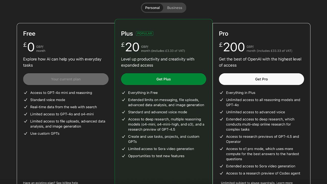Click the £20 price on Plus plan
Screen dimensions: 327x184
click(130, 47)
